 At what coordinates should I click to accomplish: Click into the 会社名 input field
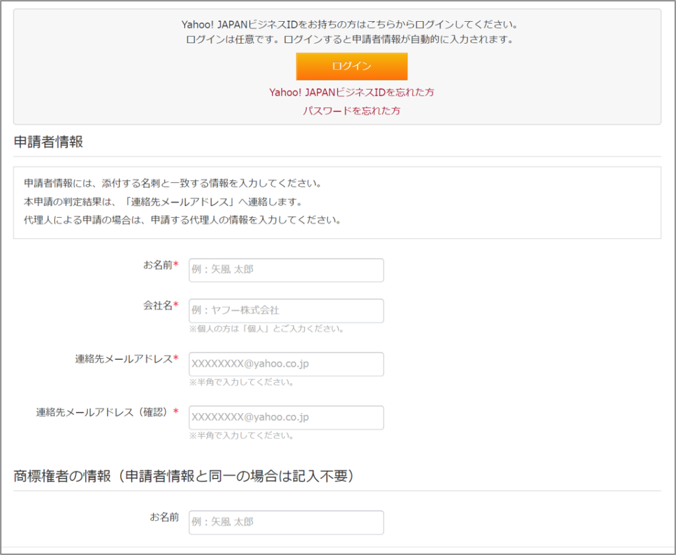[x=287, y=311]
